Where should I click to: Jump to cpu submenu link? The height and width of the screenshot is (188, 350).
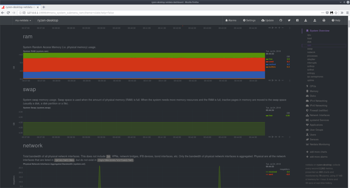tap(309, 35)
